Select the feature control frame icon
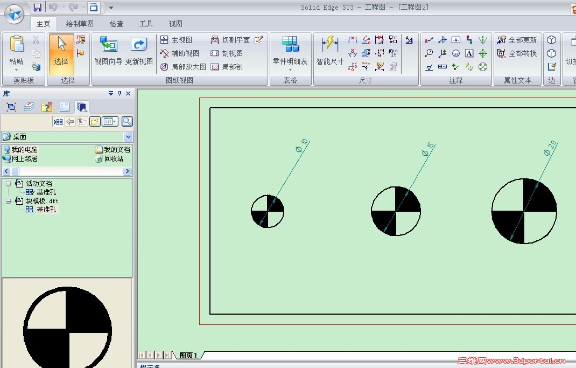576x368 pixels. click(x=442, y=67)
